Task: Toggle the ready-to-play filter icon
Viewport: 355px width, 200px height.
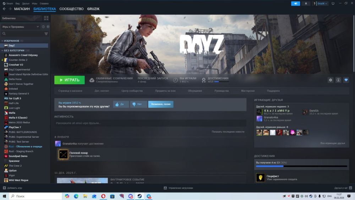Action: 48,27
